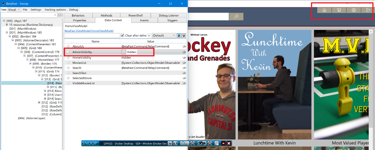
Task: Open the shopping cart in BetaFast
Action: tap(339, 10)
